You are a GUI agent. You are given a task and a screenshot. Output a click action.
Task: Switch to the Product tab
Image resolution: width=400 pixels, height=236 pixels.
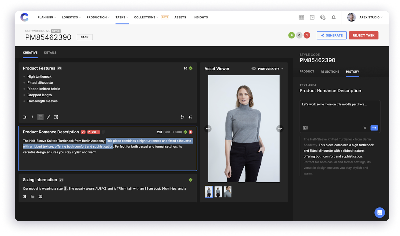(307, 72)
